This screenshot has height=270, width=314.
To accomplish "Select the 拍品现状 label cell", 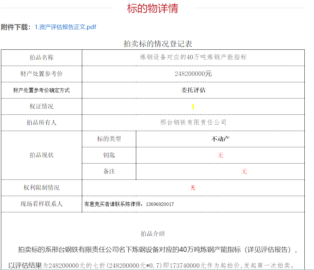I will click(x=42, y=155).
